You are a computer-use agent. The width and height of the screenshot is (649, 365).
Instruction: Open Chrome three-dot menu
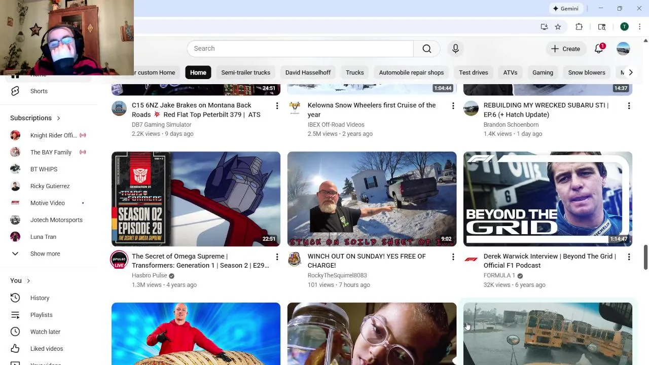639,27
